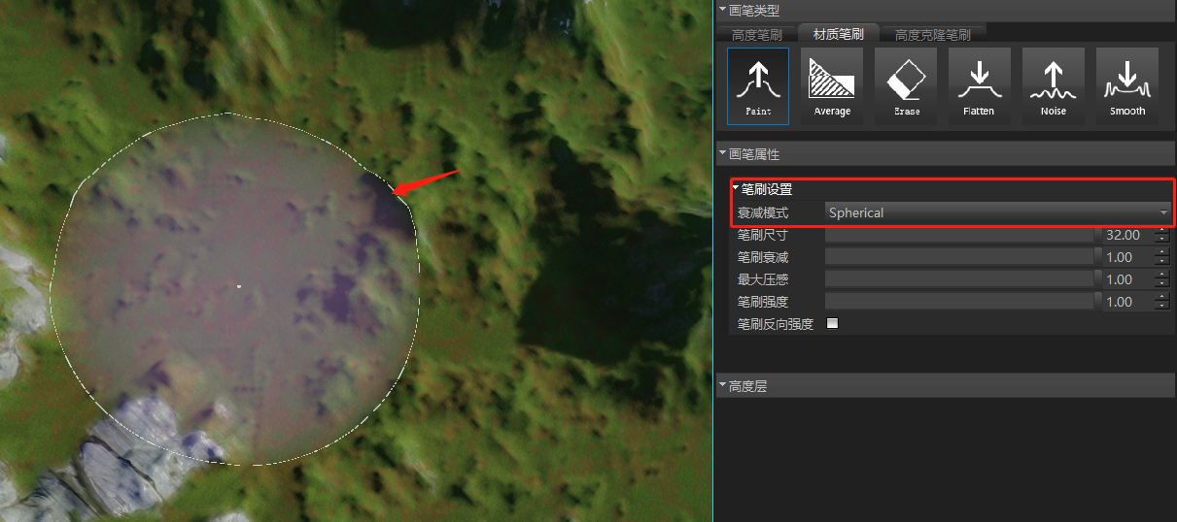The height and width of the screenshot is (522, 1177).
Task: Select the Noise brush tool
Action: point(1054,86)
